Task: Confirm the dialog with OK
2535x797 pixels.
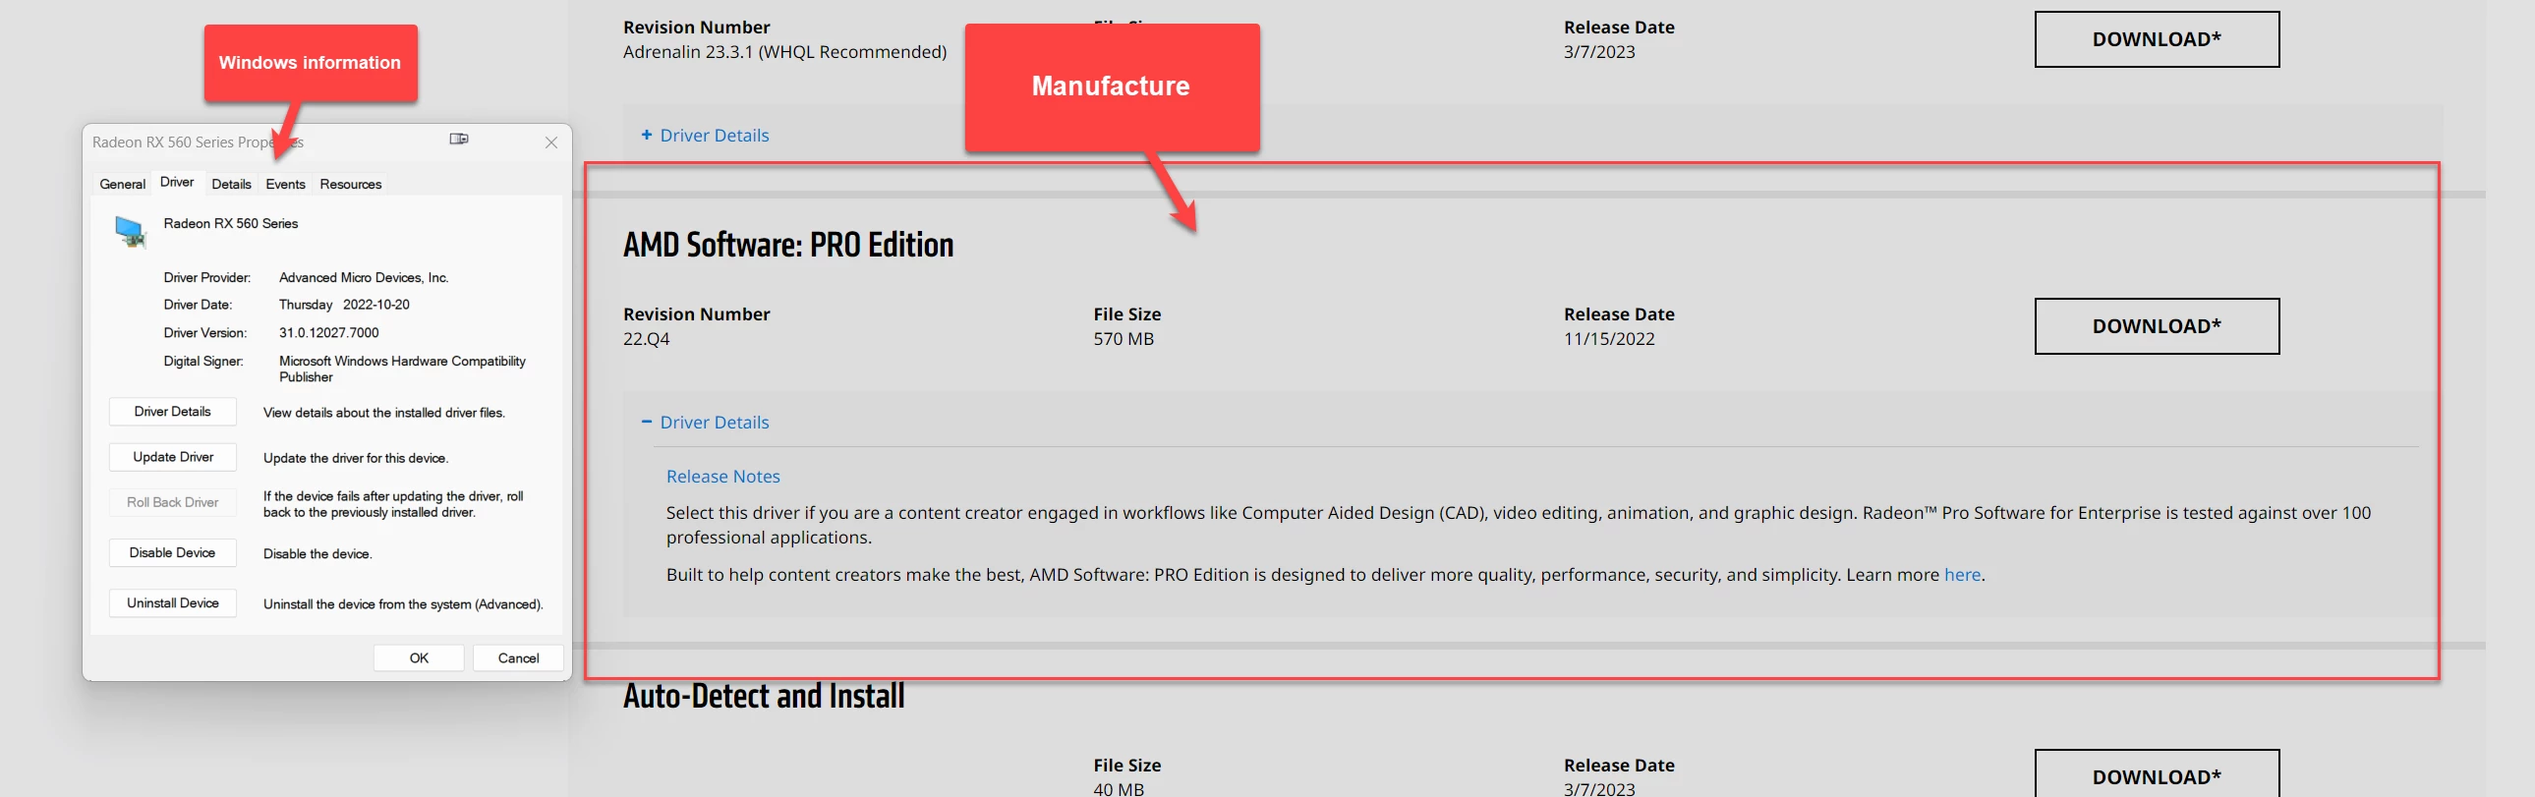Action: 418,657
